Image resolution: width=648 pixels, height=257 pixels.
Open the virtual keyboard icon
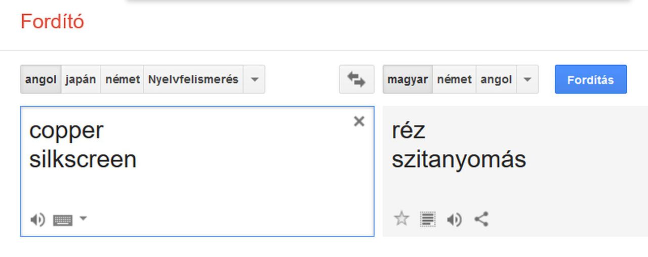click(63, 220)
